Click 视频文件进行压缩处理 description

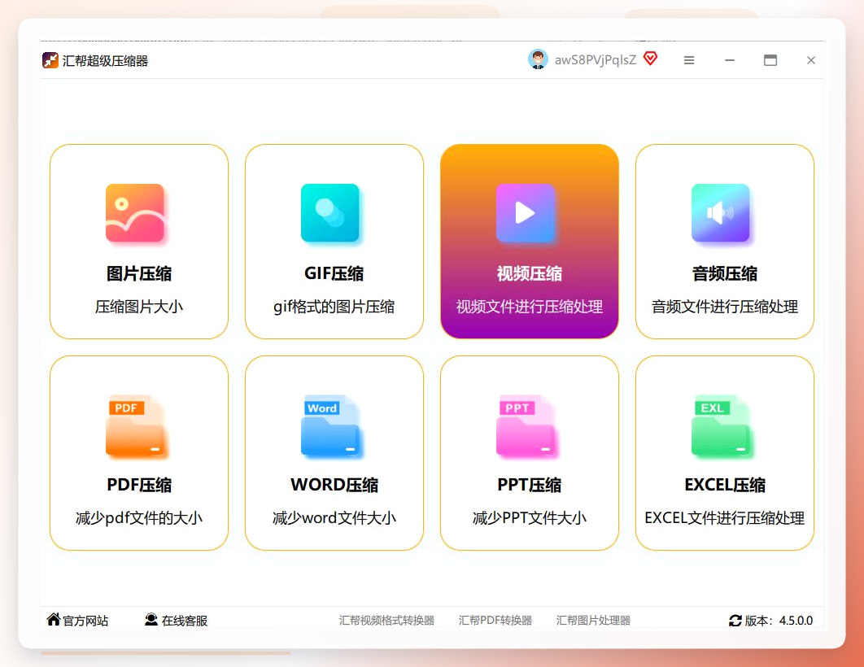(530, 307)
